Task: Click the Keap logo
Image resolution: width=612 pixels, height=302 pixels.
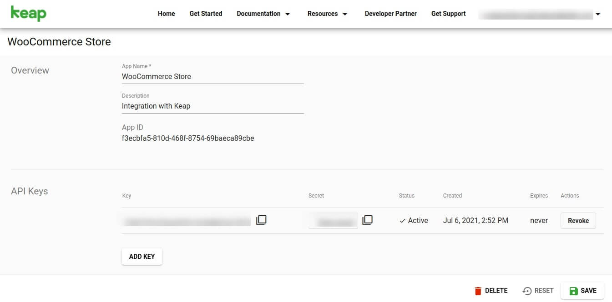Action: click(27, 13)
